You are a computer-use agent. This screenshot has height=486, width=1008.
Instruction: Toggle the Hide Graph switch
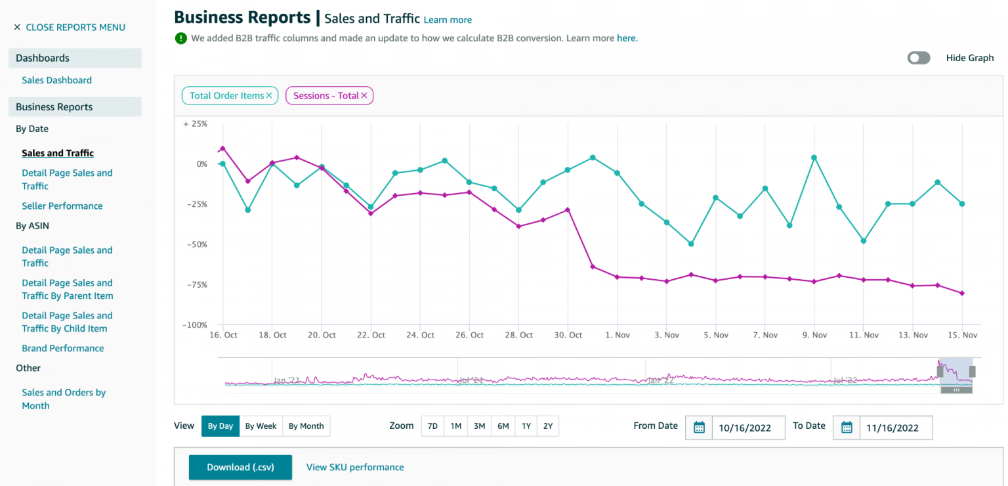coord(919,58)
